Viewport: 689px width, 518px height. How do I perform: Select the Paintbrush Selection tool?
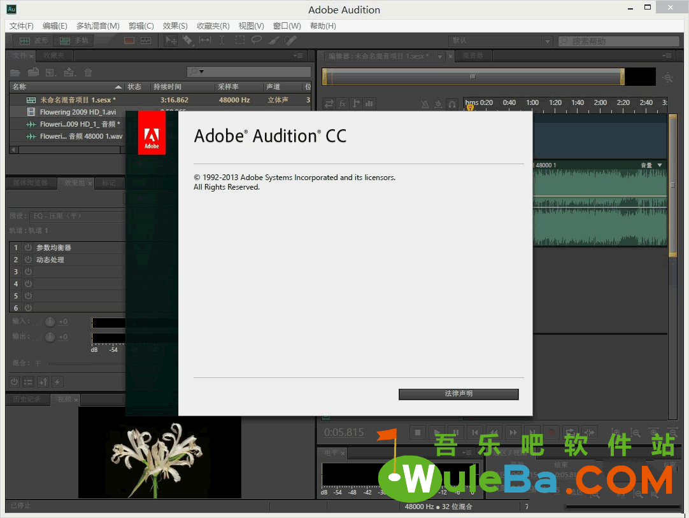(x=273, y=40)
